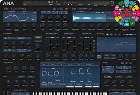Select LFO 3 button in LFOs header
Viewport: 140px width, 95px height.
pyautogui.click(x=131, y=63)
